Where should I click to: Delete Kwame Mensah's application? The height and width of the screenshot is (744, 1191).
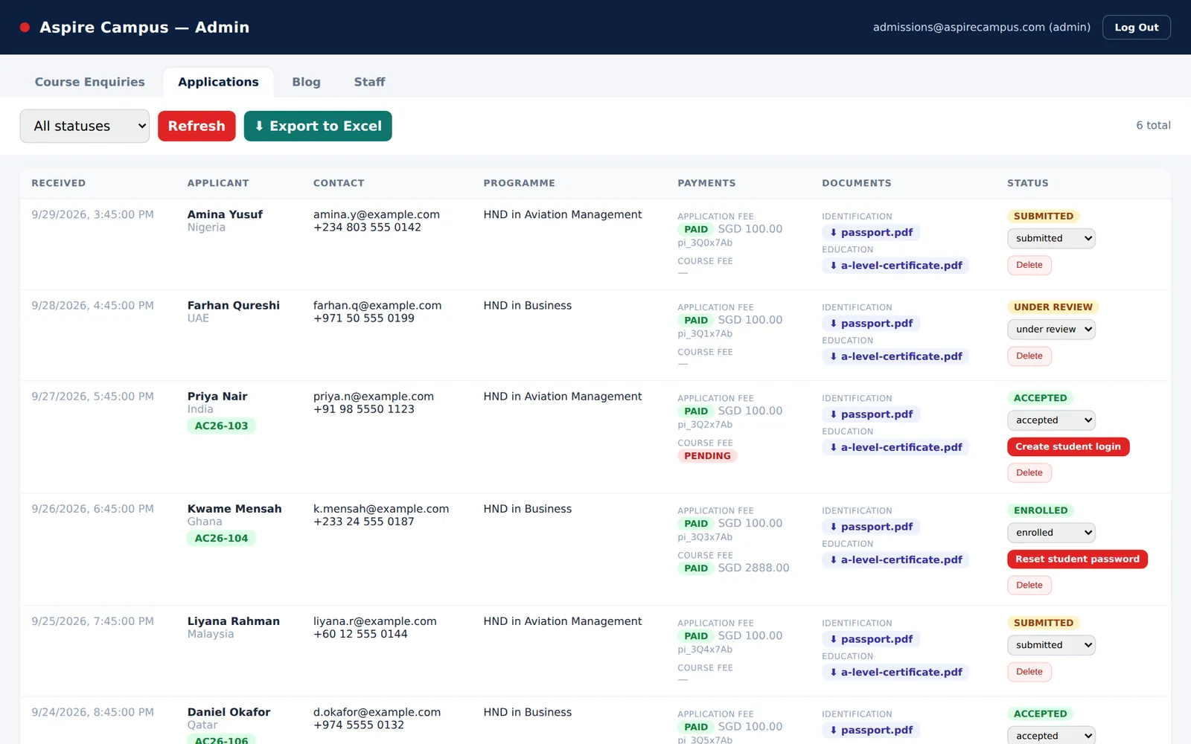[x=1029, y=585]
